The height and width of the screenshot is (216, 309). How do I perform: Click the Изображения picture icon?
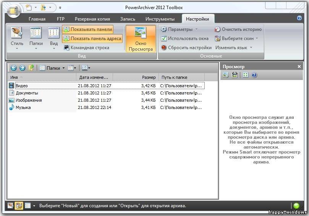(11, 100)
